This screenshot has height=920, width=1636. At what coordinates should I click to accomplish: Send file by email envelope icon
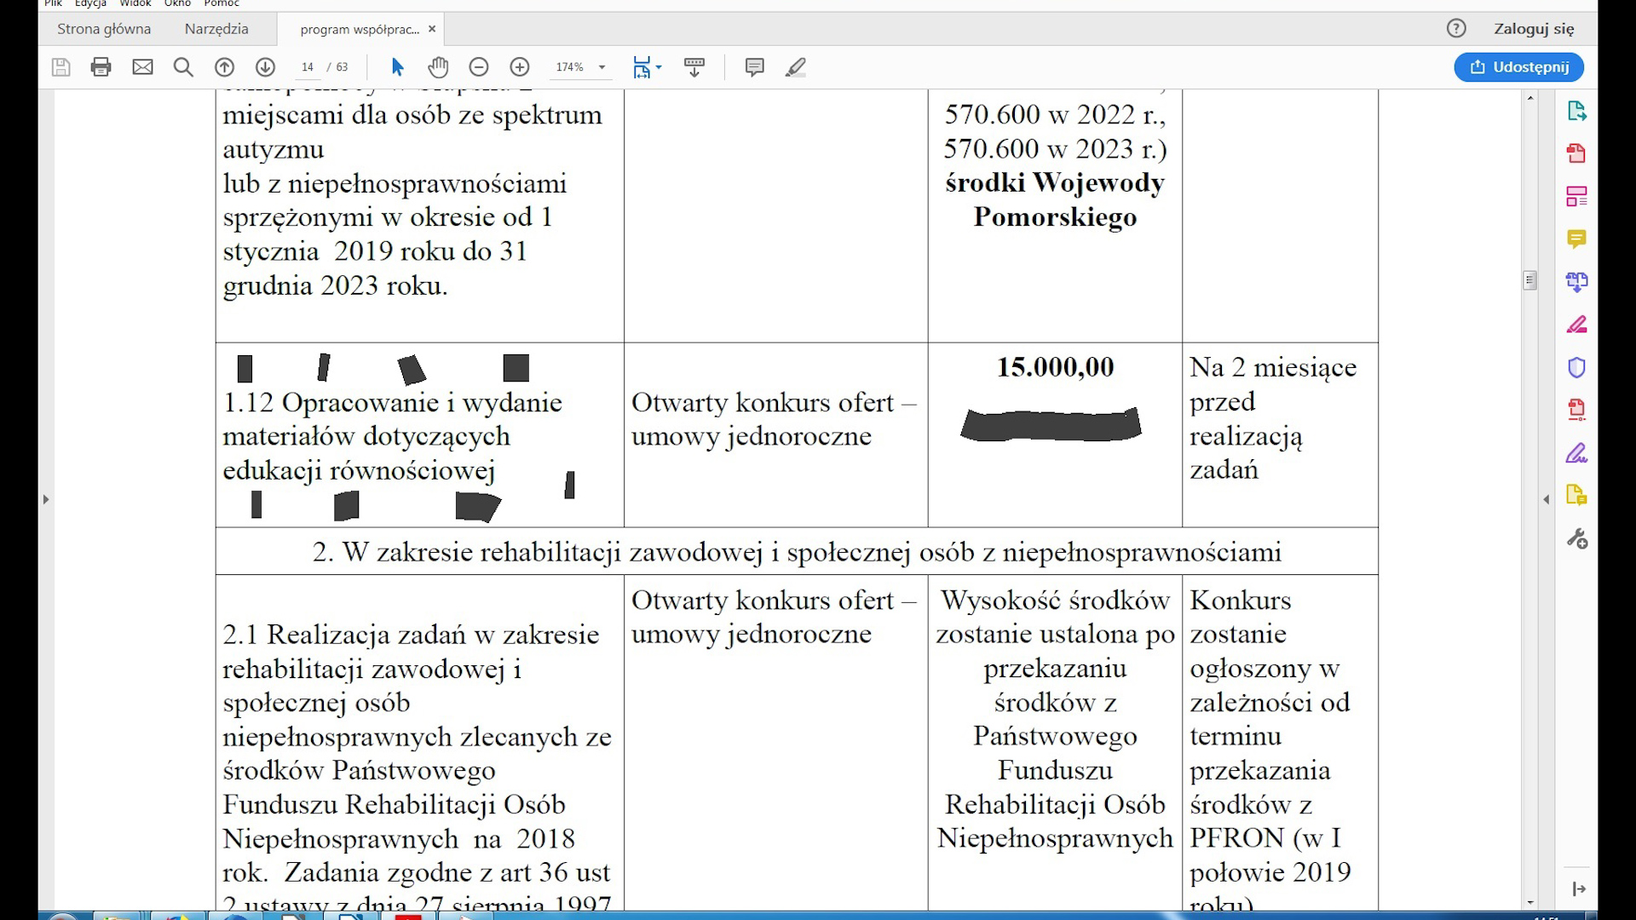coord(142,67)
